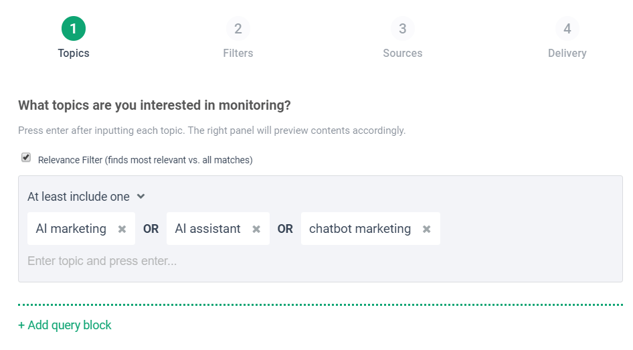Image resolution: width=633 pixels, height=350 pixels.
Task: Open step 4 circle icon
Action: (567, 29)
